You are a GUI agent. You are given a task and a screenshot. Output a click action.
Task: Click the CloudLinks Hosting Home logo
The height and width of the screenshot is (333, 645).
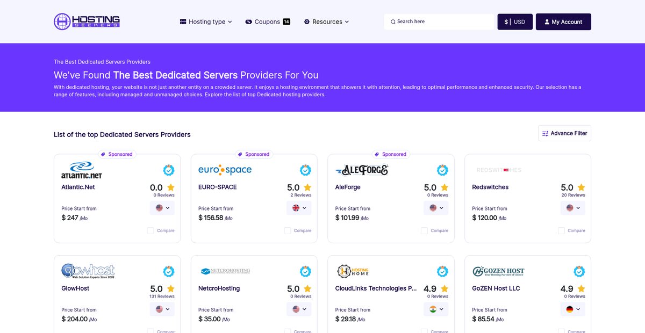point(353,271)
